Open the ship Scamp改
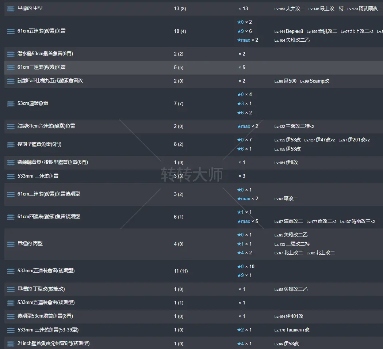The image size is (383, 349). [x=319, y=81]
